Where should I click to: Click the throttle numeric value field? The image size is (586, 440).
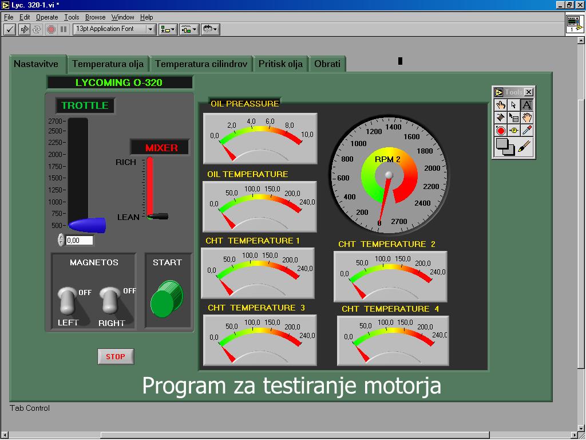click(79, 241)
